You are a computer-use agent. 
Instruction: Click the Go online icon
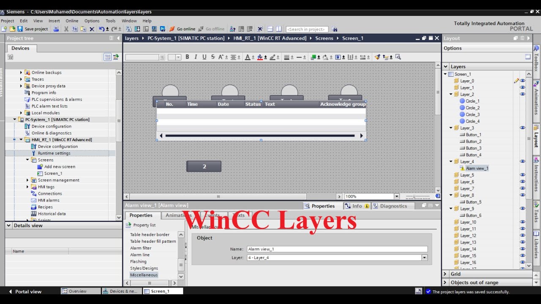(x=172, y=29)
